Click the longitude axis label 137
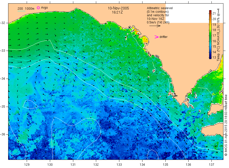 coord(211,165)
